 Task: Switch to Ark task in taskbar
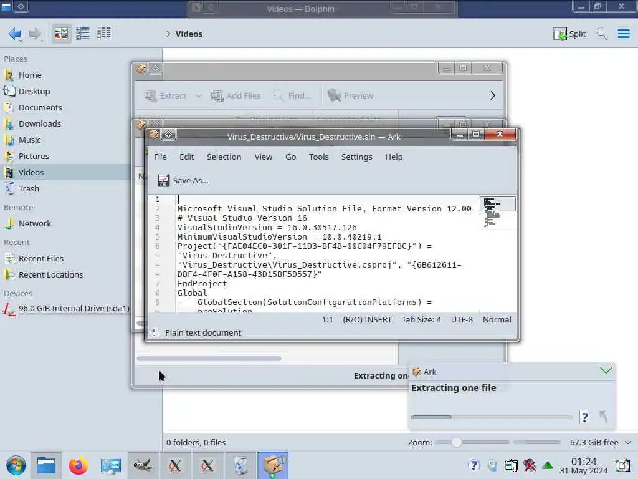click(x=273, y=465)
